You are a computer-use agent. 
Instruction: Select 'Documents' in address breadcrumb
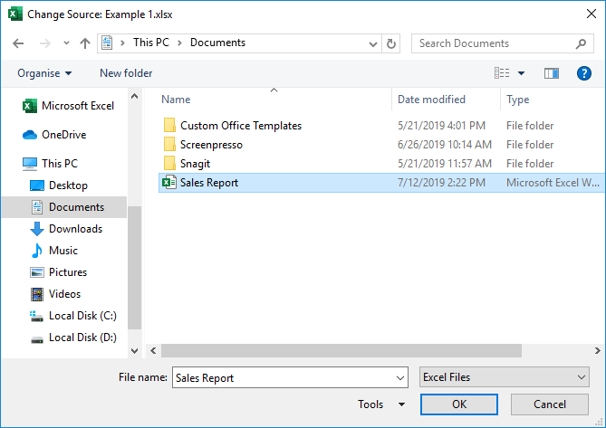(217, 43)
